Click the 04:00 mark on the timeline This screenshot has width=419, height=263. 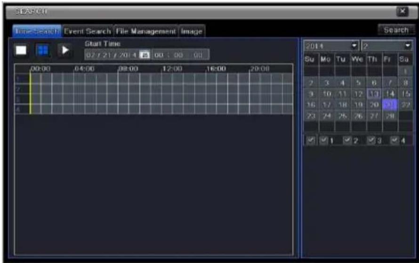[x=84, y=69]
